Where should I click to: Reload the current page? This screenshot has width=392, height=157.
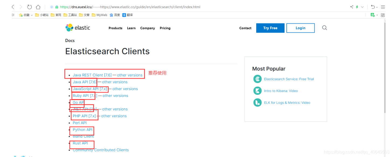click(30, 7)
